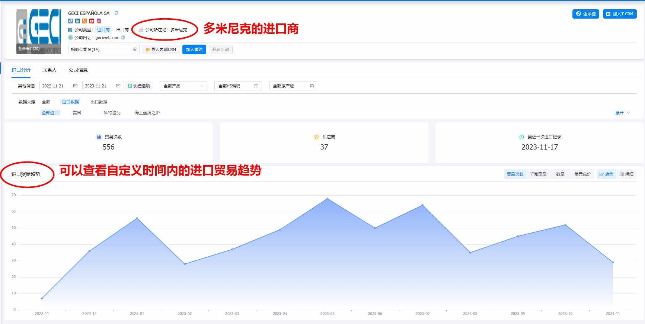Image resolution: width=645 pixels, height=324 pixels.
Task: Click the 全球搜 global search button
Action: 585,14
